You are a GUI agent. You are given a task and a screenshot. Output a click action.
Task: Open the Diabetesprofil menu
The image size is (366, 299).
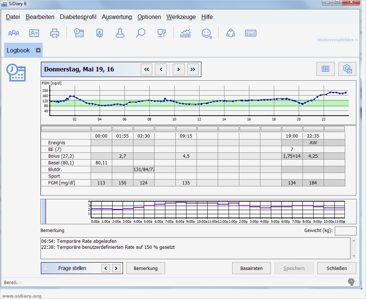point(78,17)
